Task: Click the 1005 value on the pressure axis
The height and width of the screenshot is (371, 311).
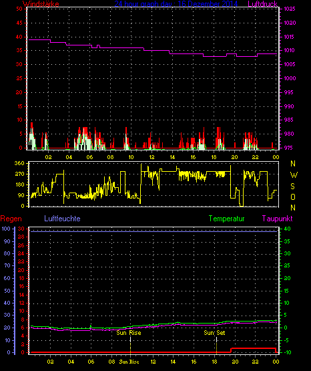Action: click(x=290, y=64)
